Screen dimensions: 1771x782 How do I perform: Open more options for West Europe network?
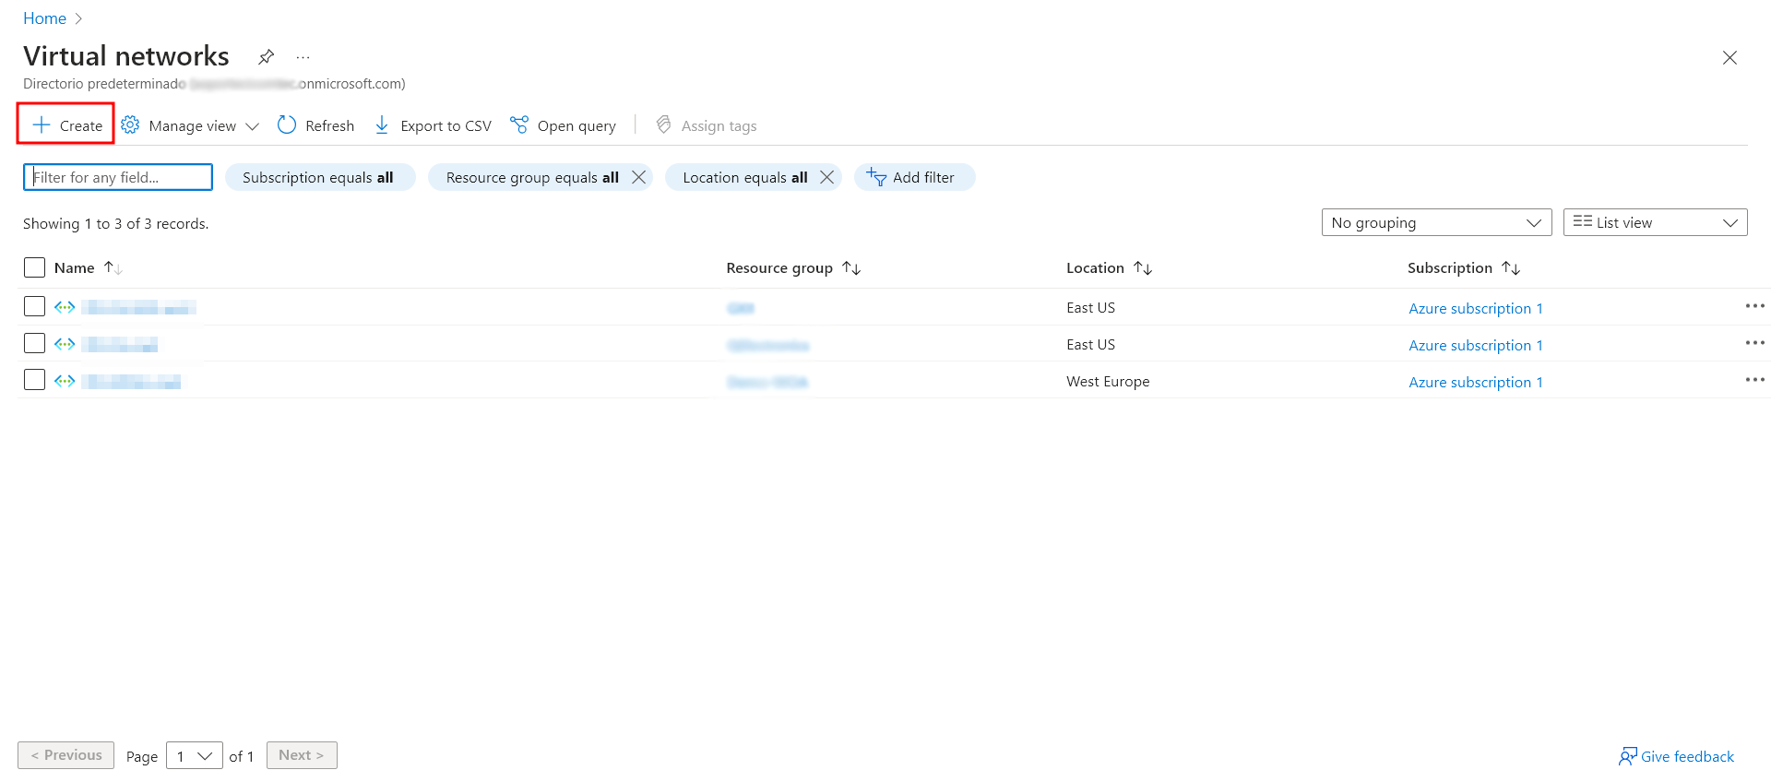pos(1753,380)
